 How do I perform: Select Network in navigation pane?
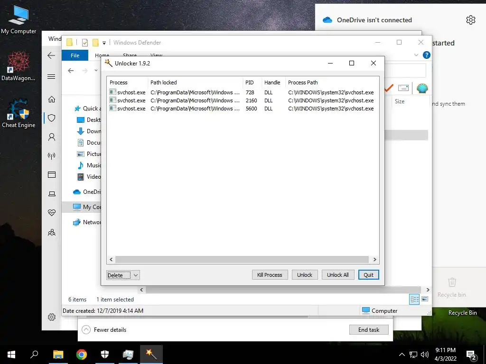coord(87,222)
